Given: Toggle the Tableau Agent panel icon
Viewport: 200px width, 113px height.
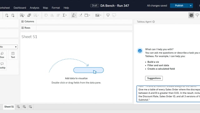Looking at the screenshot, I should 191,15.
